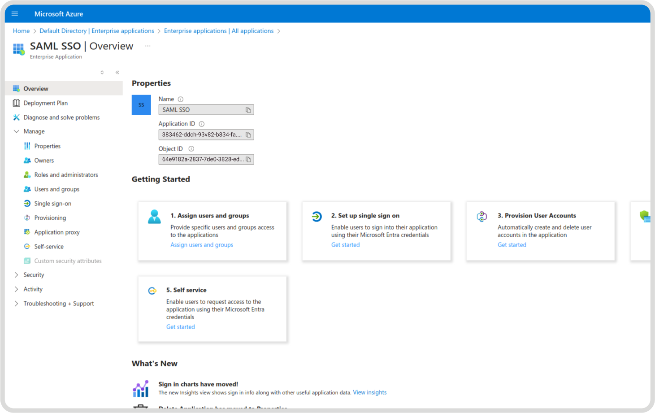
Task: Click the Roles and administrators icon
Action: click(27, 175)
